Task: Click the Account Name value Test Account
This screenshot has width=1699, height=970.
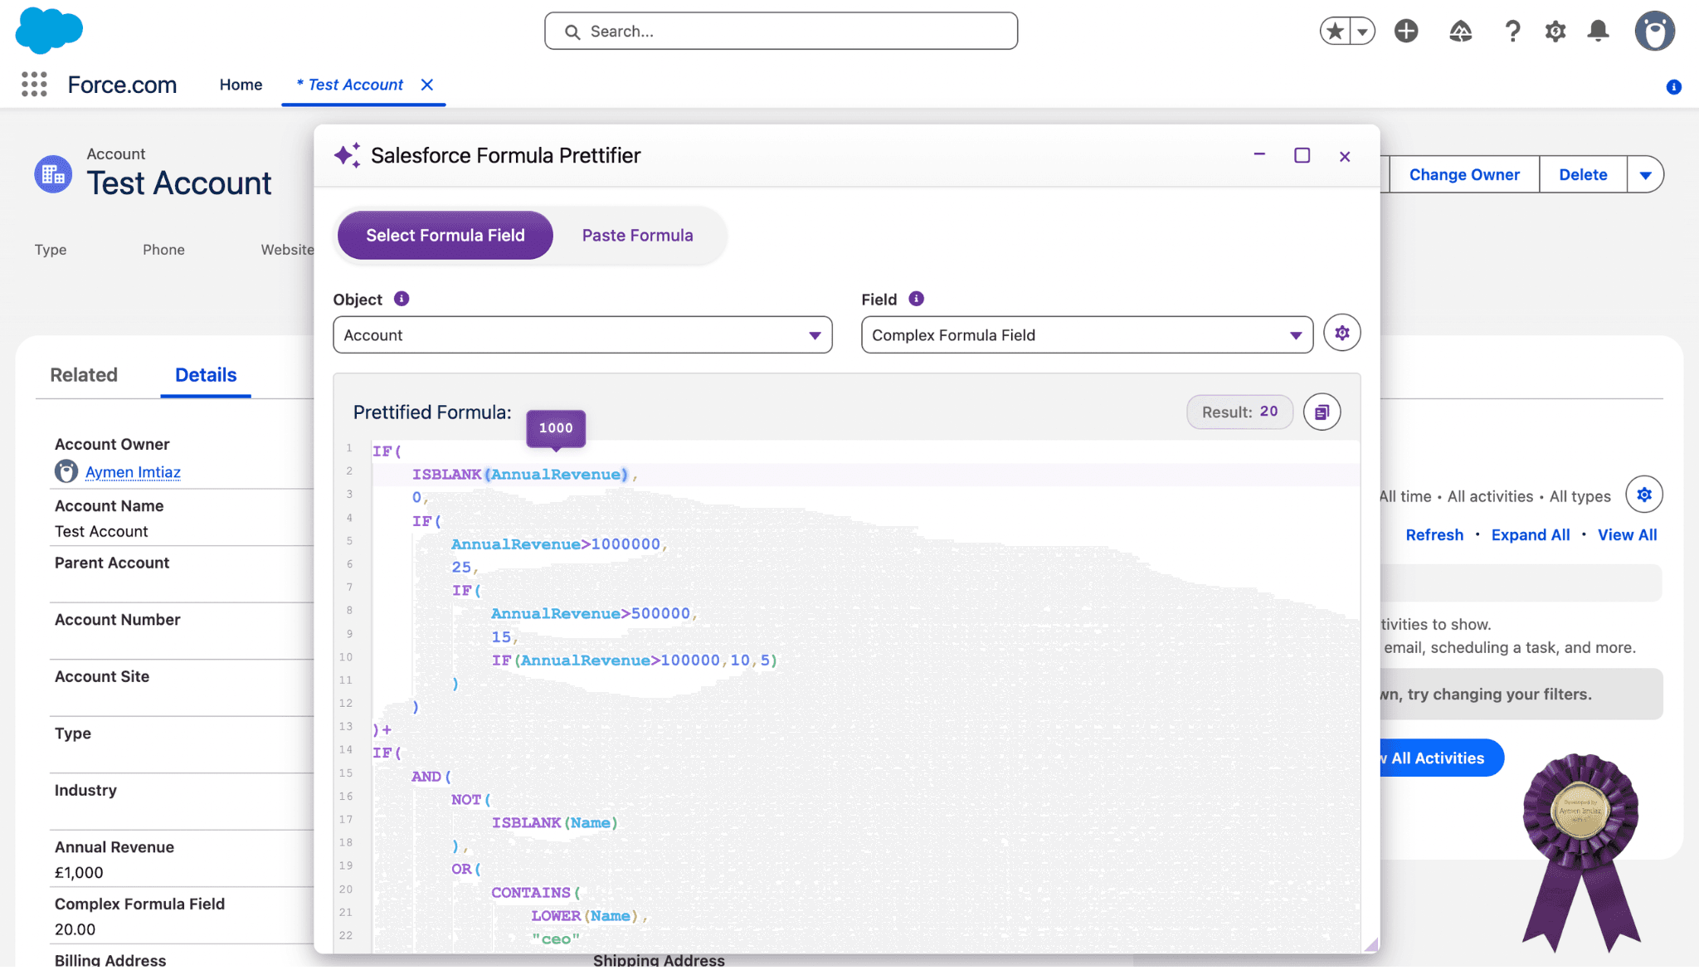Action: coord(101,532)
